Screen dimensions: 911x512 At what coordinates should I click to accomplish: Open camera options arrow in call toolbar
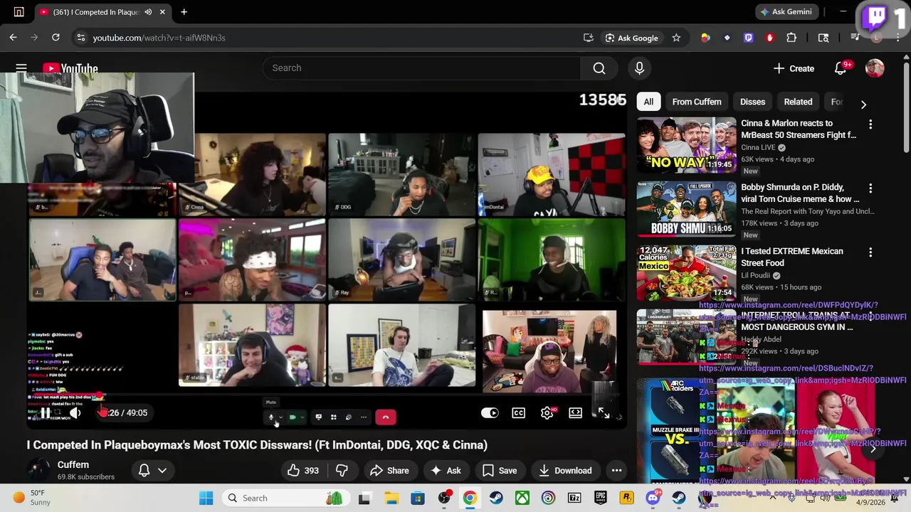(302, 417)
